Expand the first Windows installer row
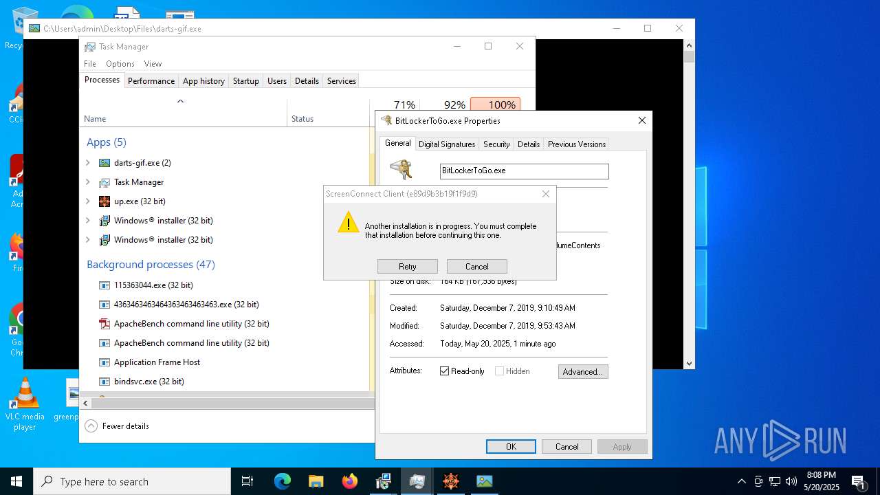Viewport: 880px width, 495px height. 87,221
